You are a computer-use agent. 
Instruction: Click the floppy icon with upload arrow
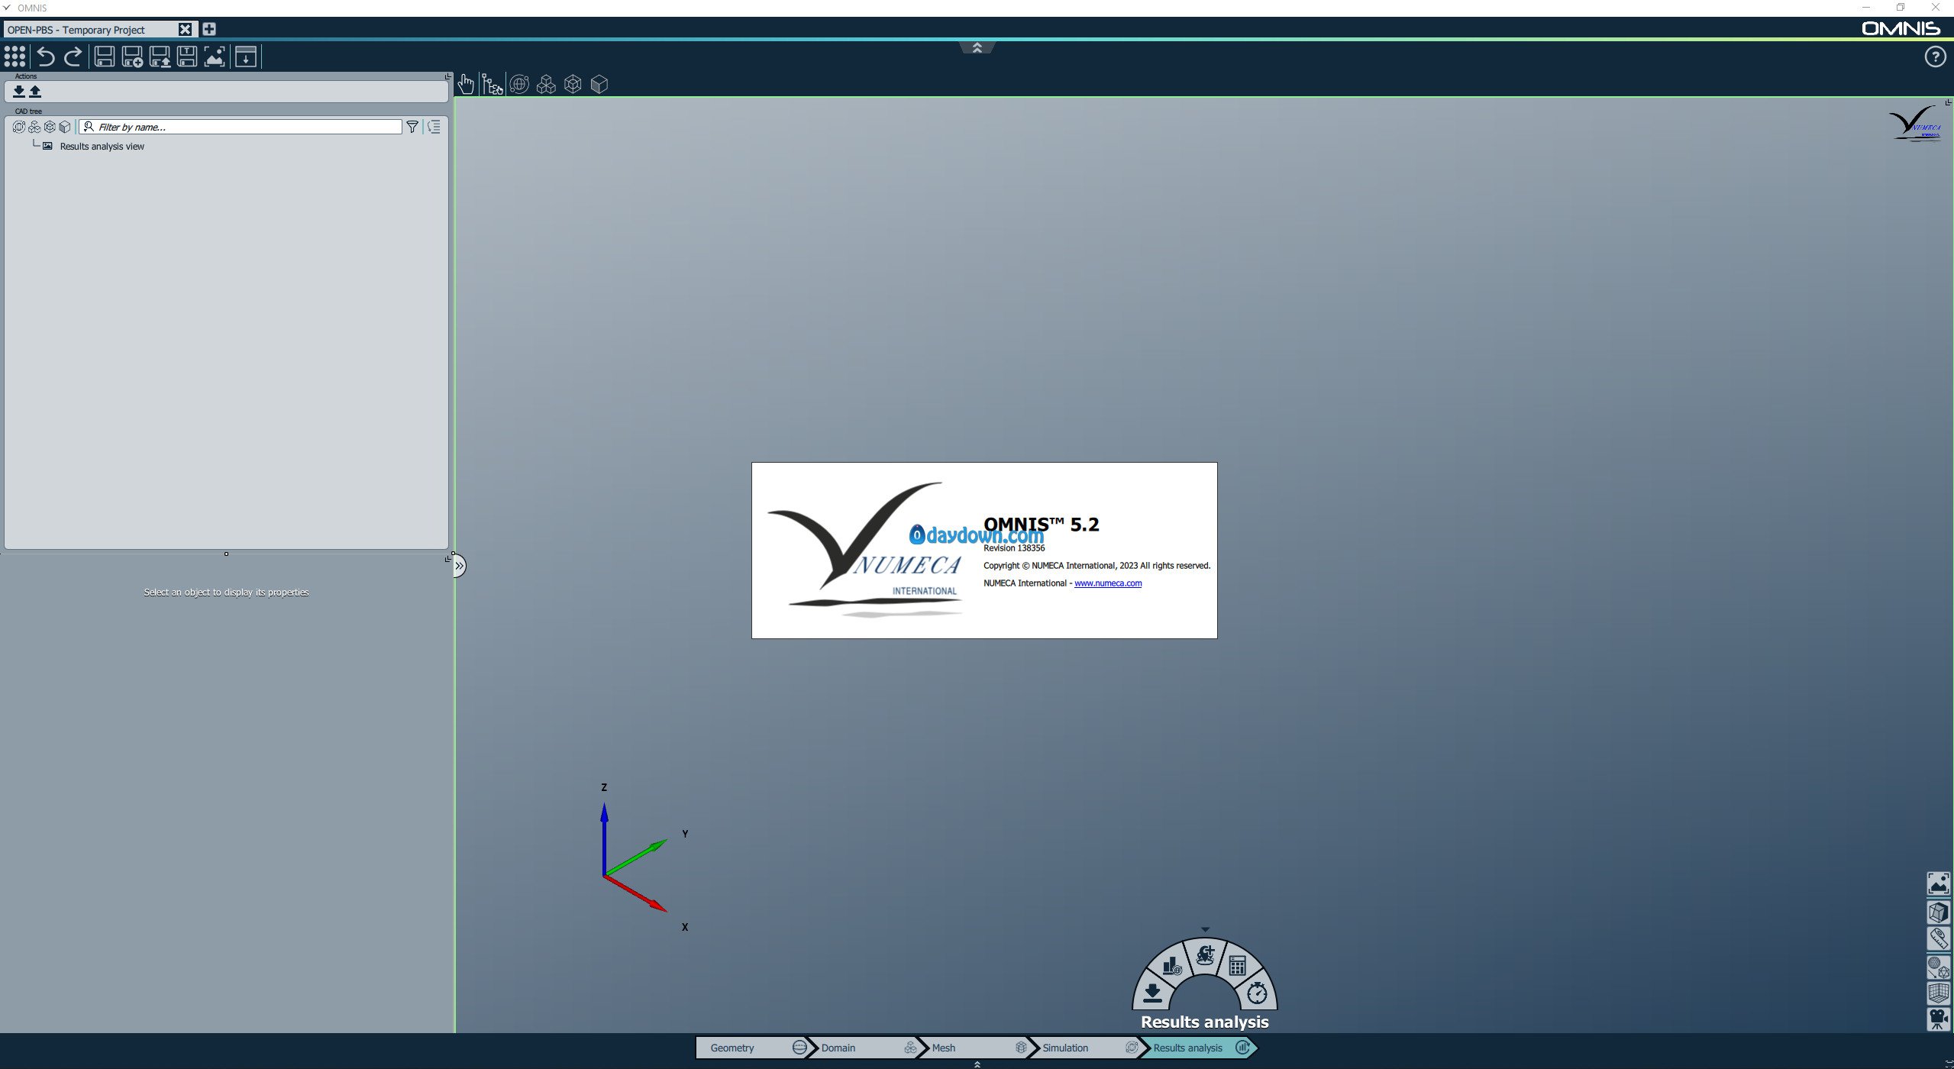(160, 57)
